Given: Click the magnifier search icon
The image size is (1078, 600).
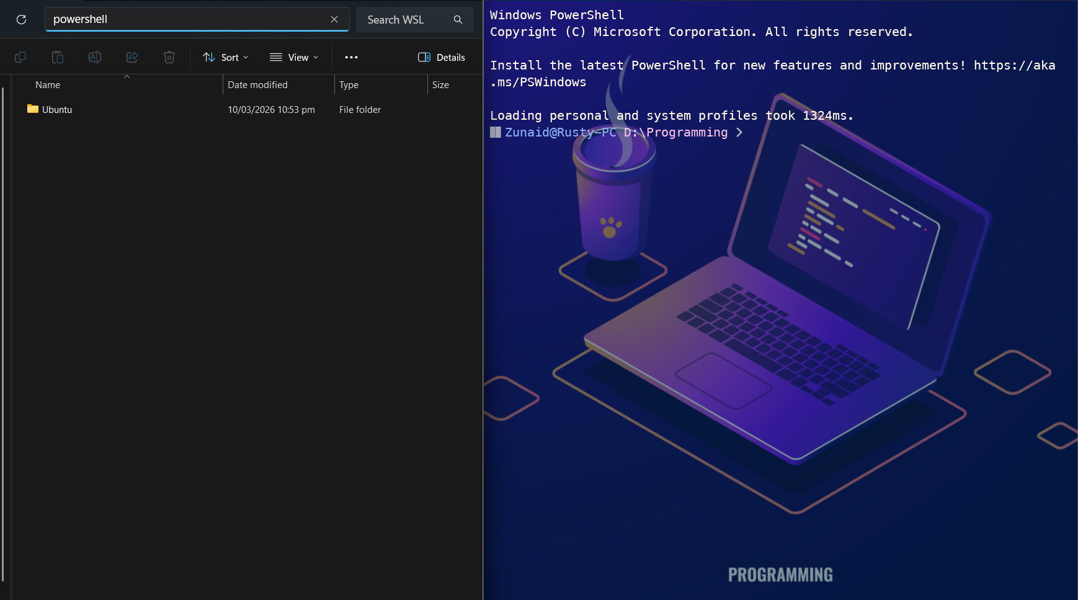Looking at the screenshot, I should pyautogui.click(x=458, y=20).
